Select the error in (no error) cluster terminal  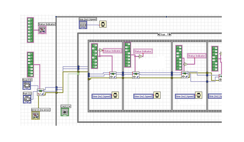pos(36,116)
